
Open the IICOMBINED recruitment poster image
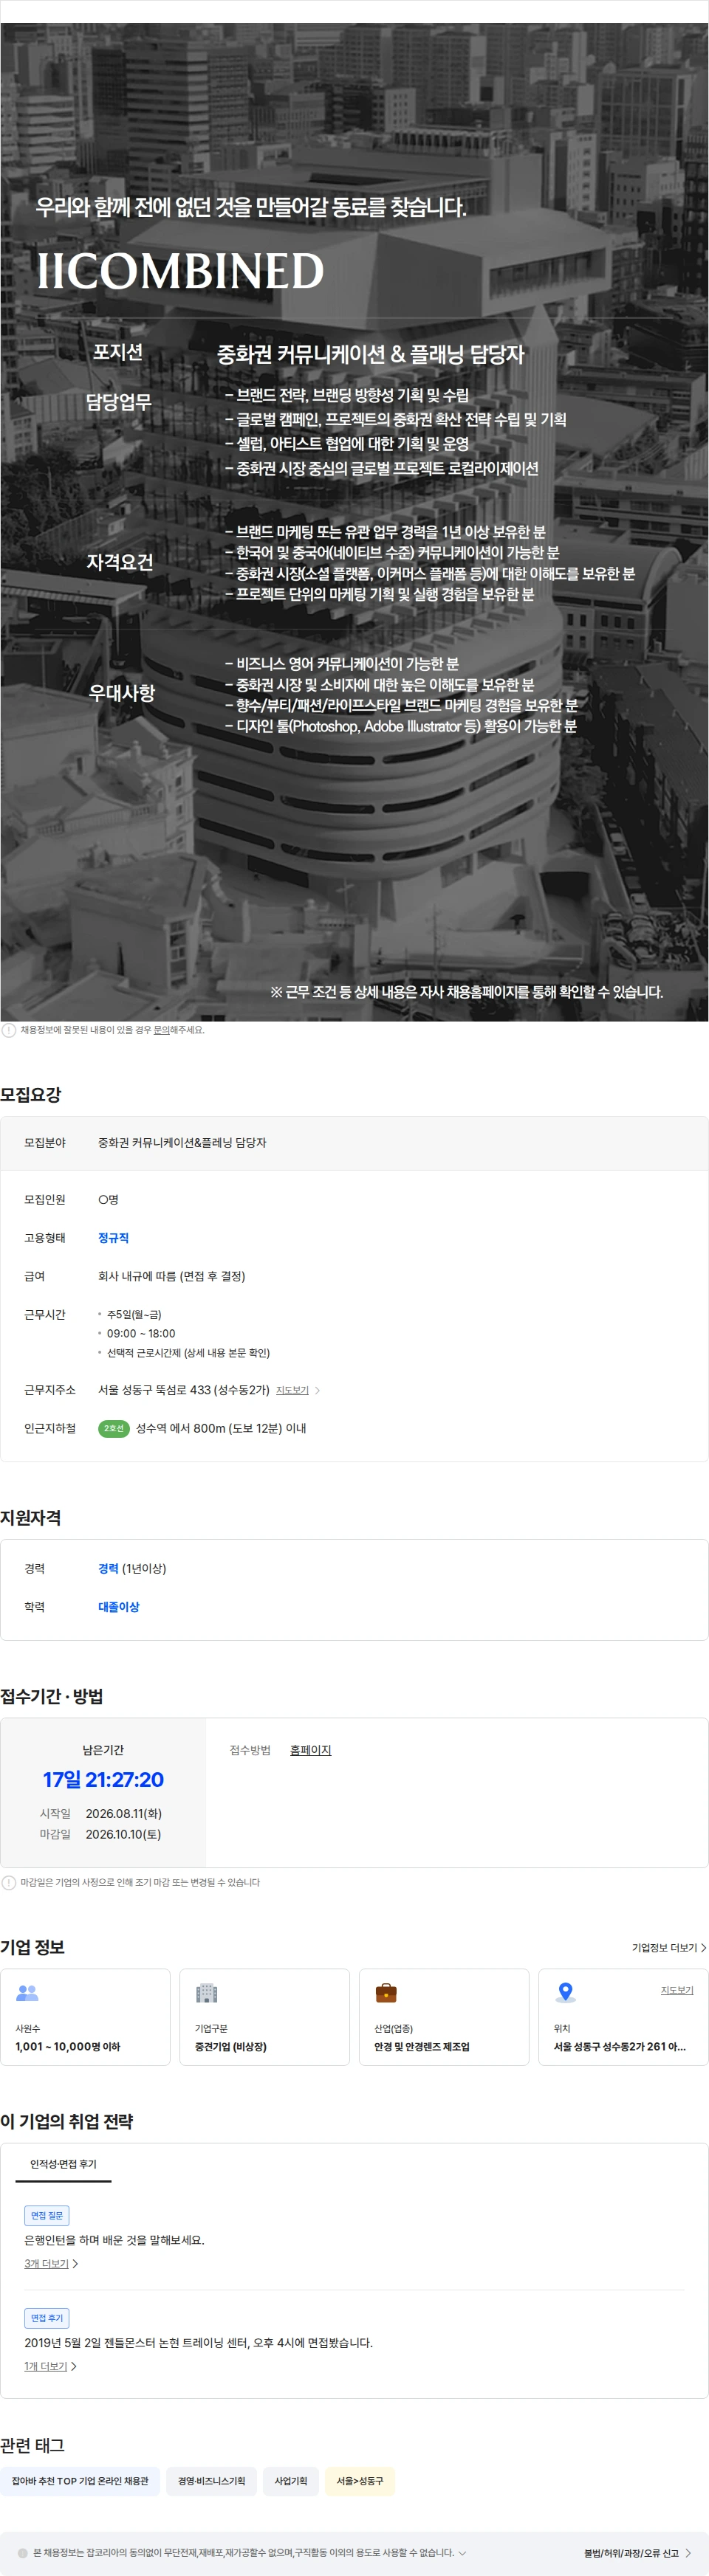point(354,522)
